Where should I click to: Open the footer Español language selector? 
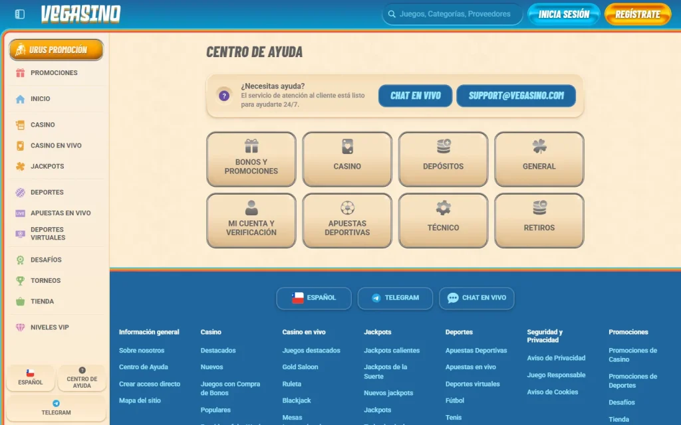pos(314,298)
